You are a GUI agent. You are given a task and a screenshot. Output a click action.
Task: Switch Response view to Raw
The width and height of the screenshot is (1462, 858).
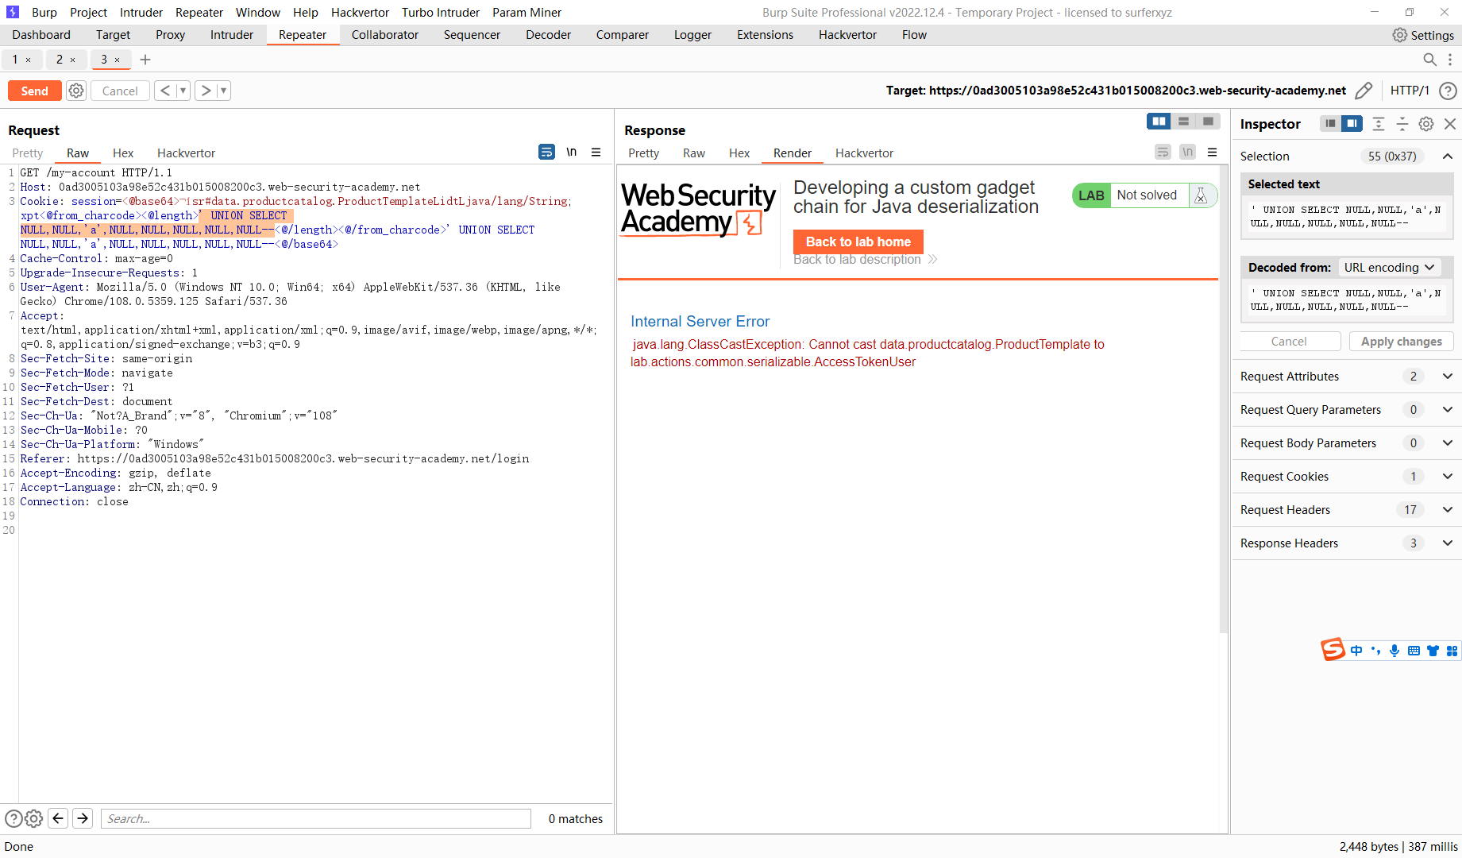694,153
